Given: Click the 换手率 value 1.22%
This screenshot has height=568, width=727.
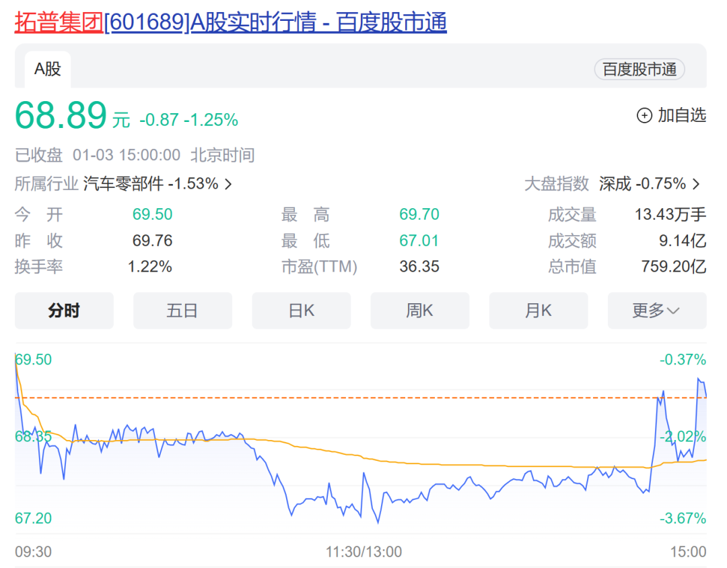Looking at the screenshot, I should [x=149, y=267].
